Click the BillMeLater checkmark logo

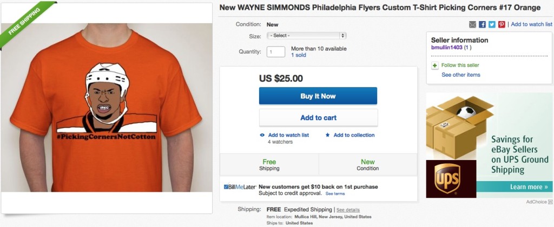point(240,187)
